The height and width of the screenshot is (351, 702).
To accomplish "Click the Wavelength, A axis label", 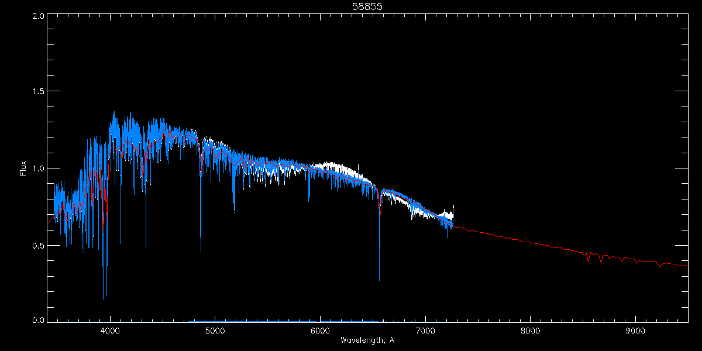I will (x=367, y=340).
